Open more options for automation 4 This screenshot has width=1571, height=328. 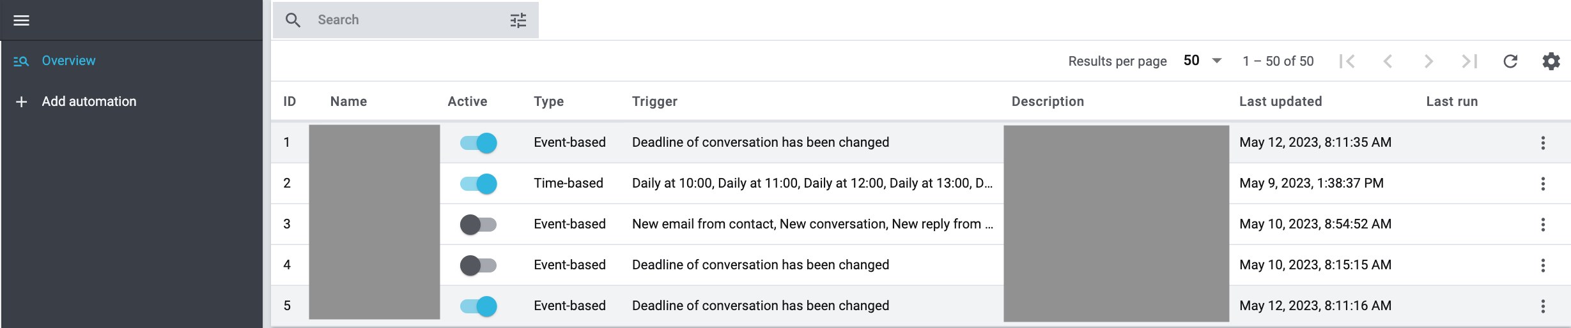pyautogui.click(x=1543, y=265)
